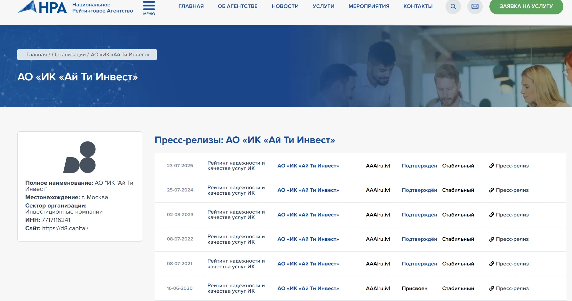Open company link in 02-08-2023 row
Viewport: 572px width, 301px height.
[308, 215]
